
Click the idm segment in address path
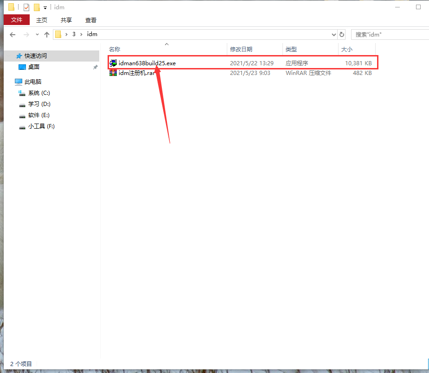tap(92, 34)
